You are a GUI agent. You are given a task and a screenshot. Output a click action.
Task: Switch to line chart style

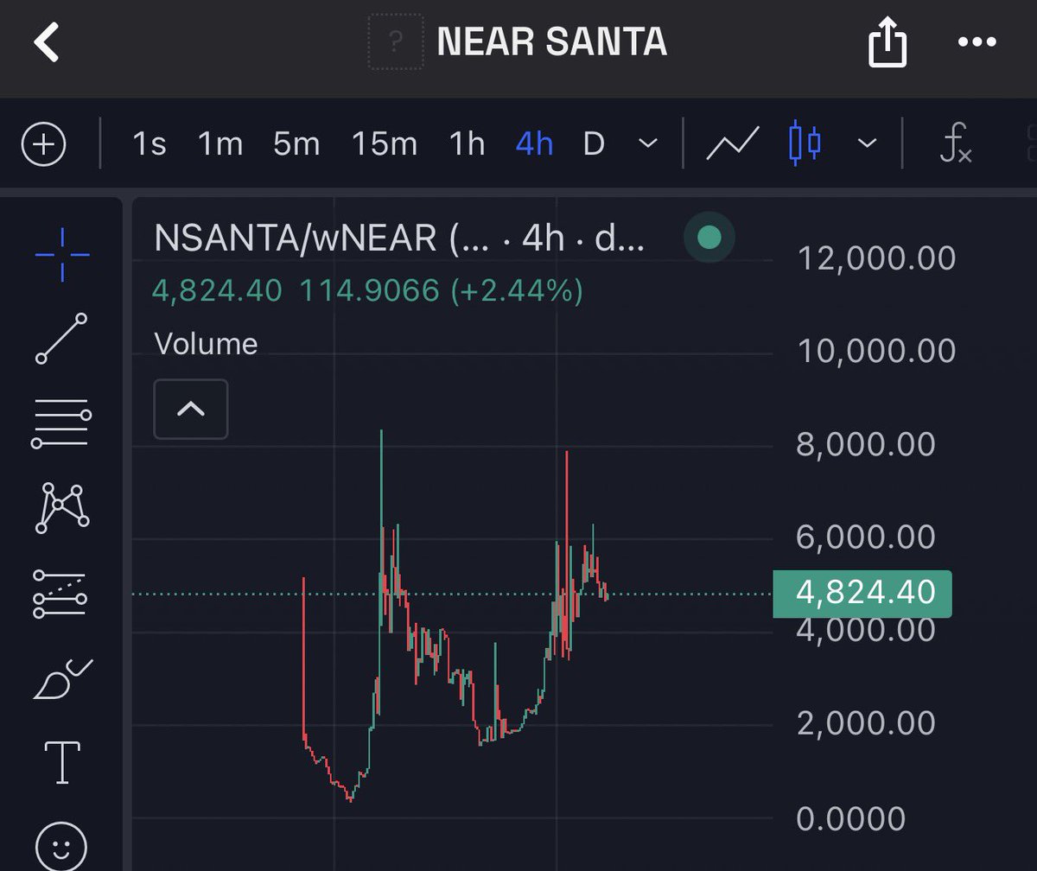coord(733,143)
